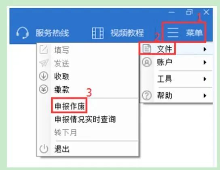220x170 pixels.
Task: Select 申报情况实时查询 menu entry
Action: [85, 119]
